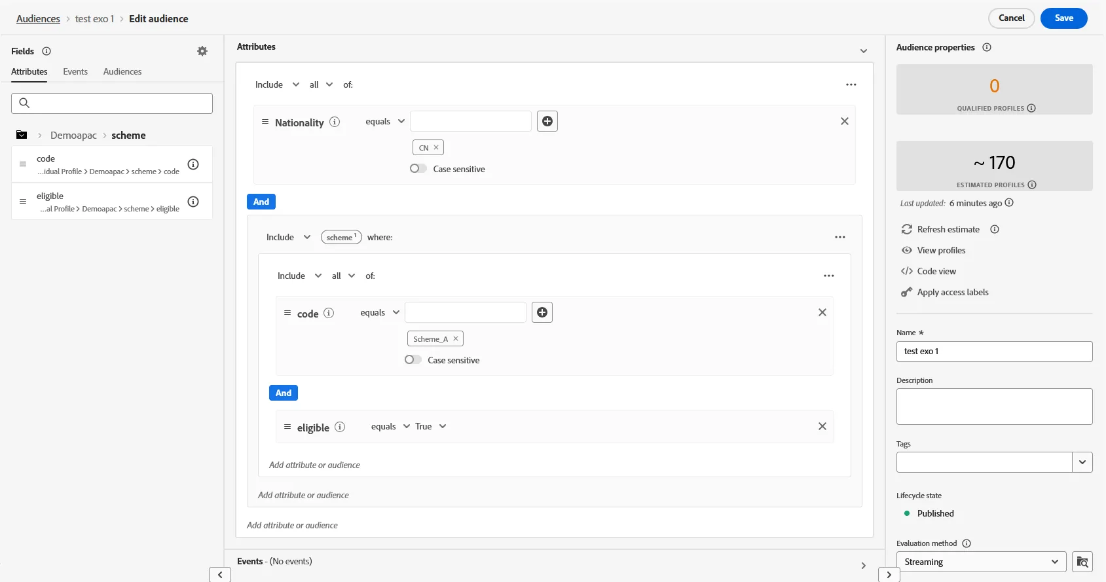Click the Demoapac folder icon
This screenshot has width=1106, height=582.
pos(22,135)
